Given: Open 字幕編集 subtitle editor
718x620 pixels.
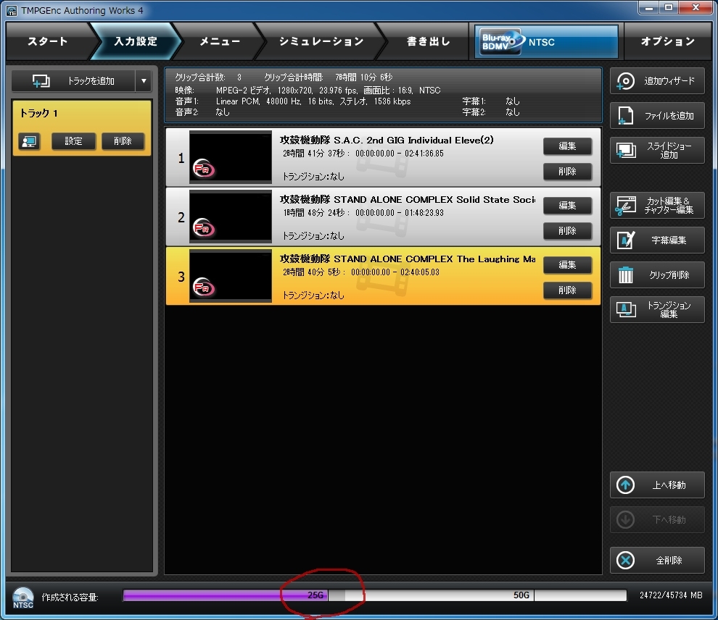Looking at the screenshot, I should (x=656, y=240).
